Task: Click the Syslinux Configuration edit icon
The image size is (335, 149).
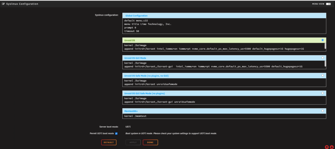Action: 3,4
